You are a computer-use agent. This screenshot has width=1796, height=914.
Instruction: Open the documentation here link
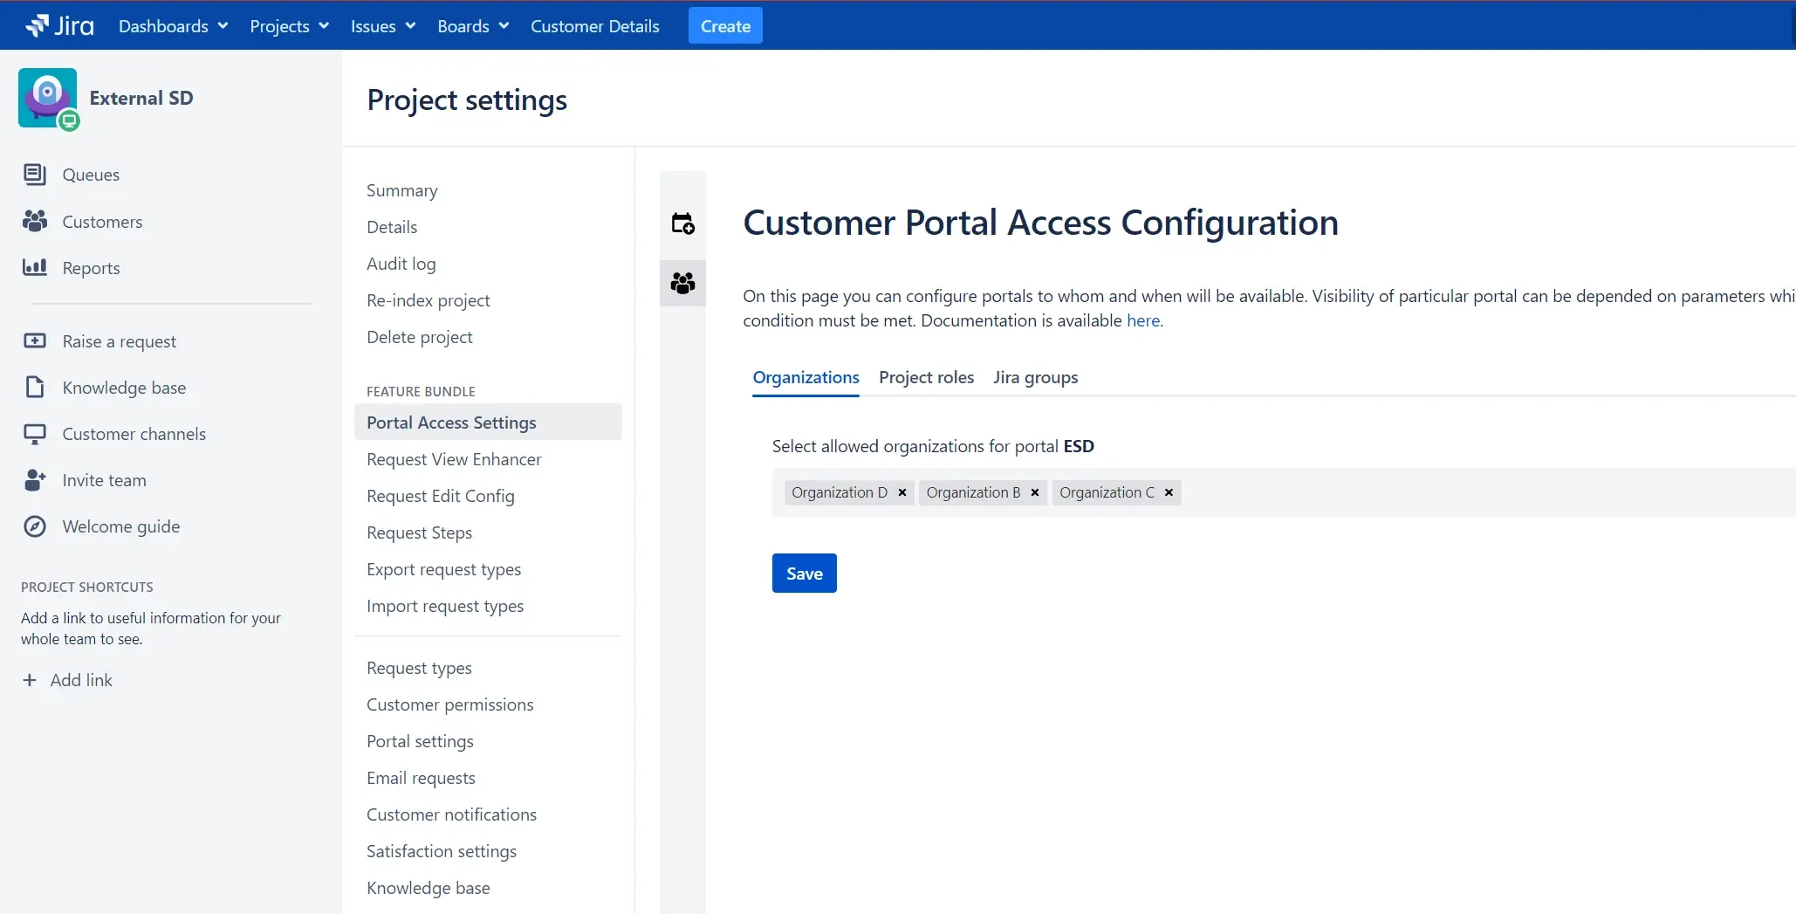point(1143,320)
